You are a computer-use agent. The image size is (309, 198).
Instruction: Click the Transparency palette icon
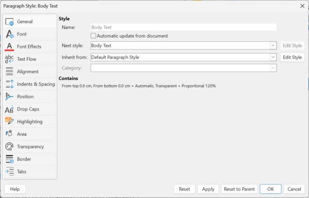click(9, 146)
